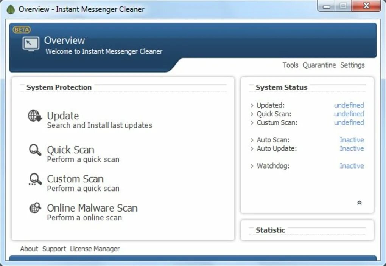Viewport: 386px width, 266px height.
Task: Click the 'Watchdog:' label
Action: (273, 166)
